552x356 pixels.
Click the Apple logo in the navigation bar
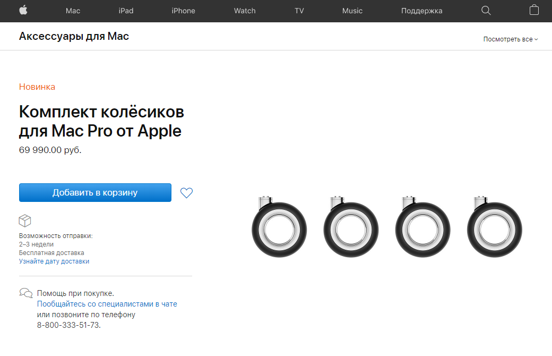click(23, 10)
